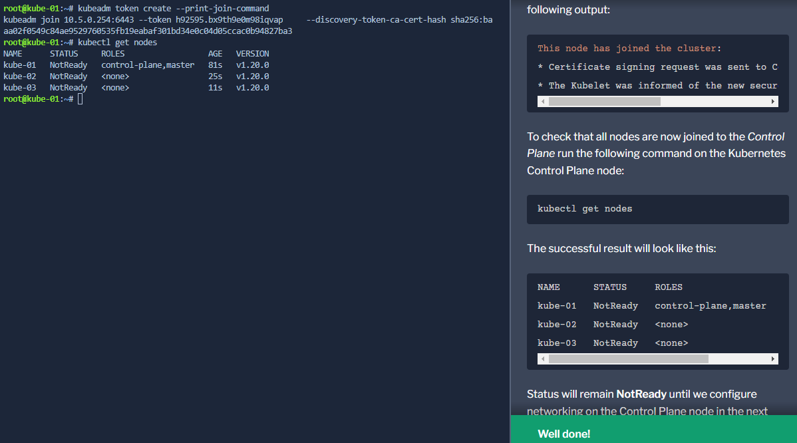Screen dimensions: 797x443
Task: Click left arrow of join output scrollbar
Action: pos(543,102)
